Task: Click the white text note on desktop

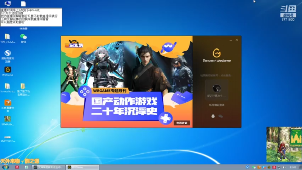Action: [31, 17]
